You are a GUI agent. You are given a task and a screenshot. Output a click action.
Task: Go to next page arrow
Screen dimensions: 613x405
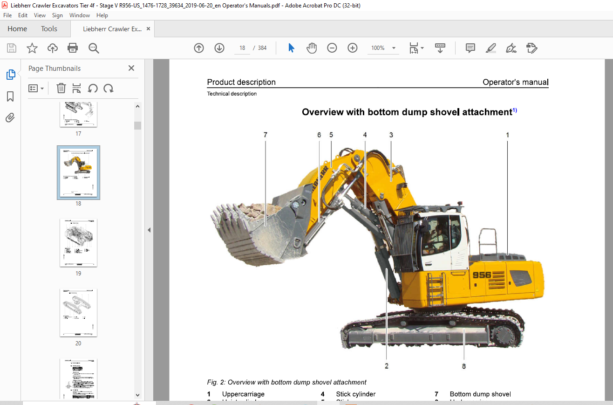219,48
